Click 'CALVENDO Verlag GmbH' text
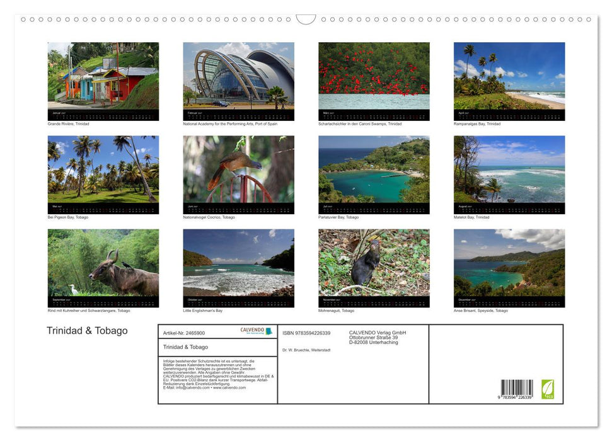The image size is (612, 441). click(378, 333)
